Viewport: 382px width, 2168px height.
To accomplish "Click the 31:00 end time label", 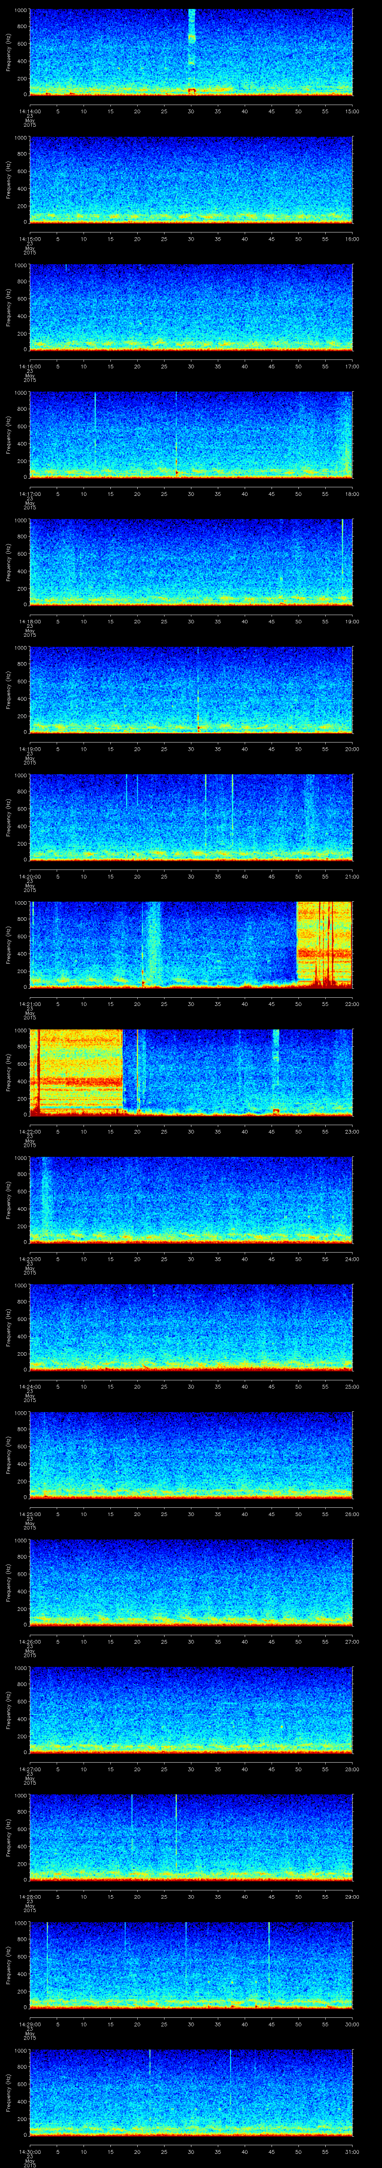I will (x=352, y=2151).
